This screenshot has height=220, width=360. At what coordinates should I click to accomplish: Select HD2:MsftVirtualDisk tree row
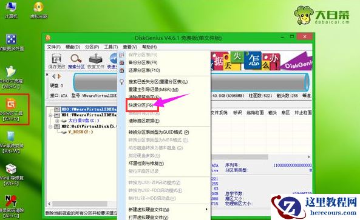89,126
